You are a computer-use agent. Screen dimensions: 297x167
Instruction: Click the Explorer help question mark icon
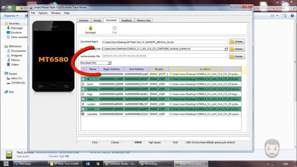click(x=292, y=16)
